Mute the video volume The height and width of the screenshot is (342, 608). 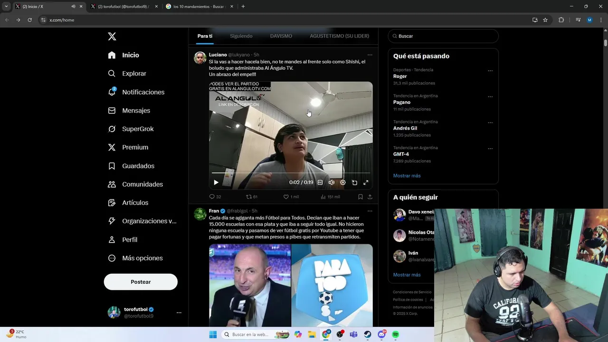(332, 182)
